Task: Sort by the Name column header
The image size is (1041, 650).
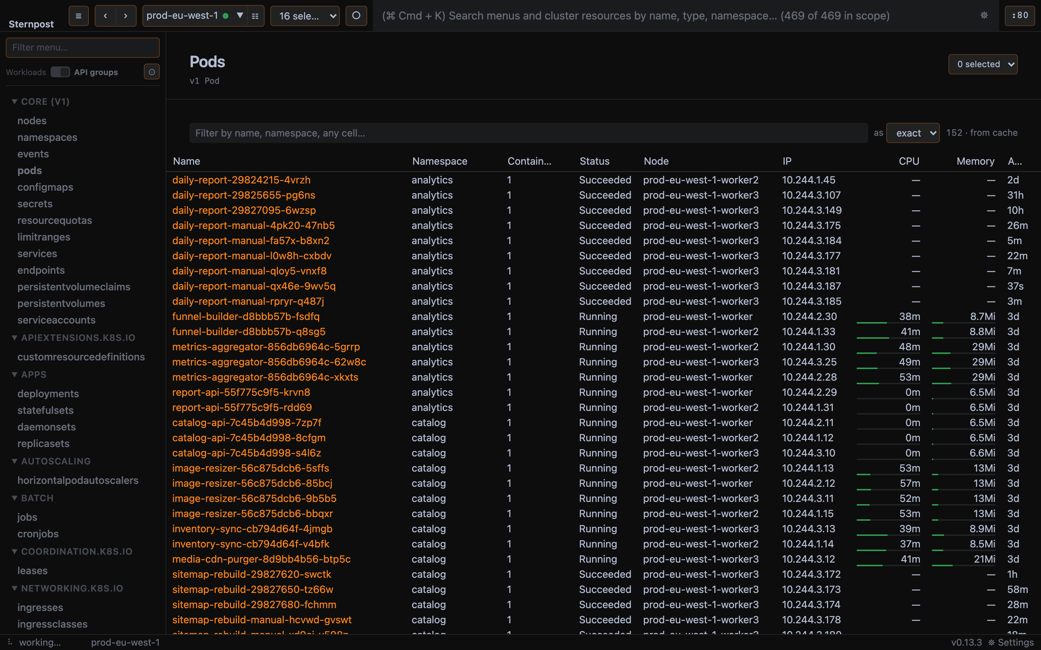Action: click(x=186, y=161)
